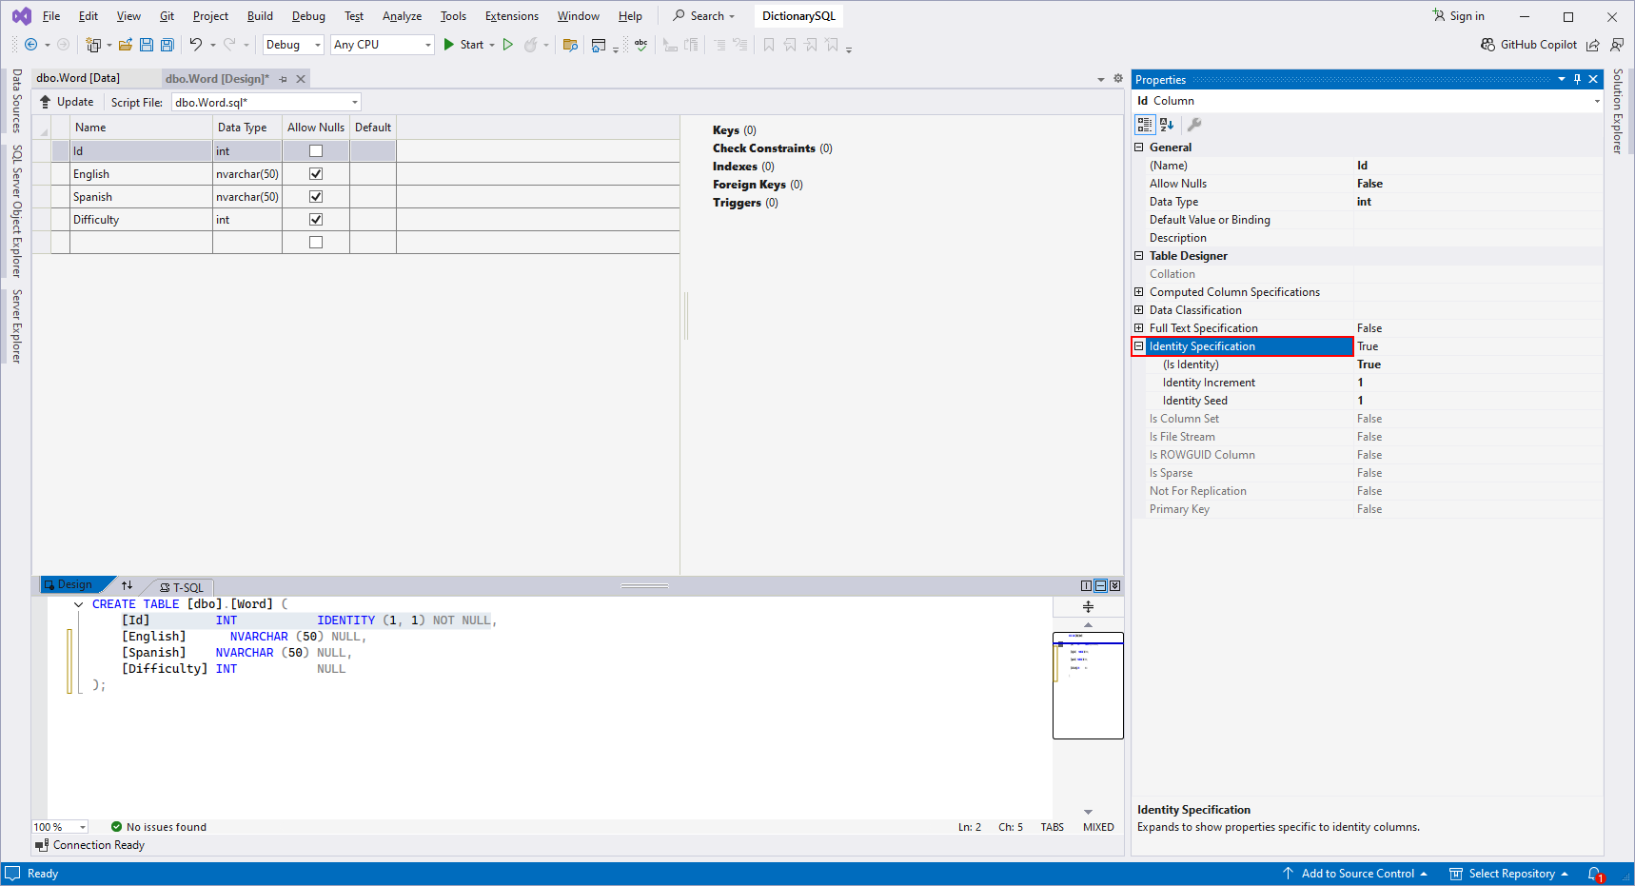Uncheck Allow Nulls for the Difficulty column
Screen dimensions: 1635x886
pos(315,219)
